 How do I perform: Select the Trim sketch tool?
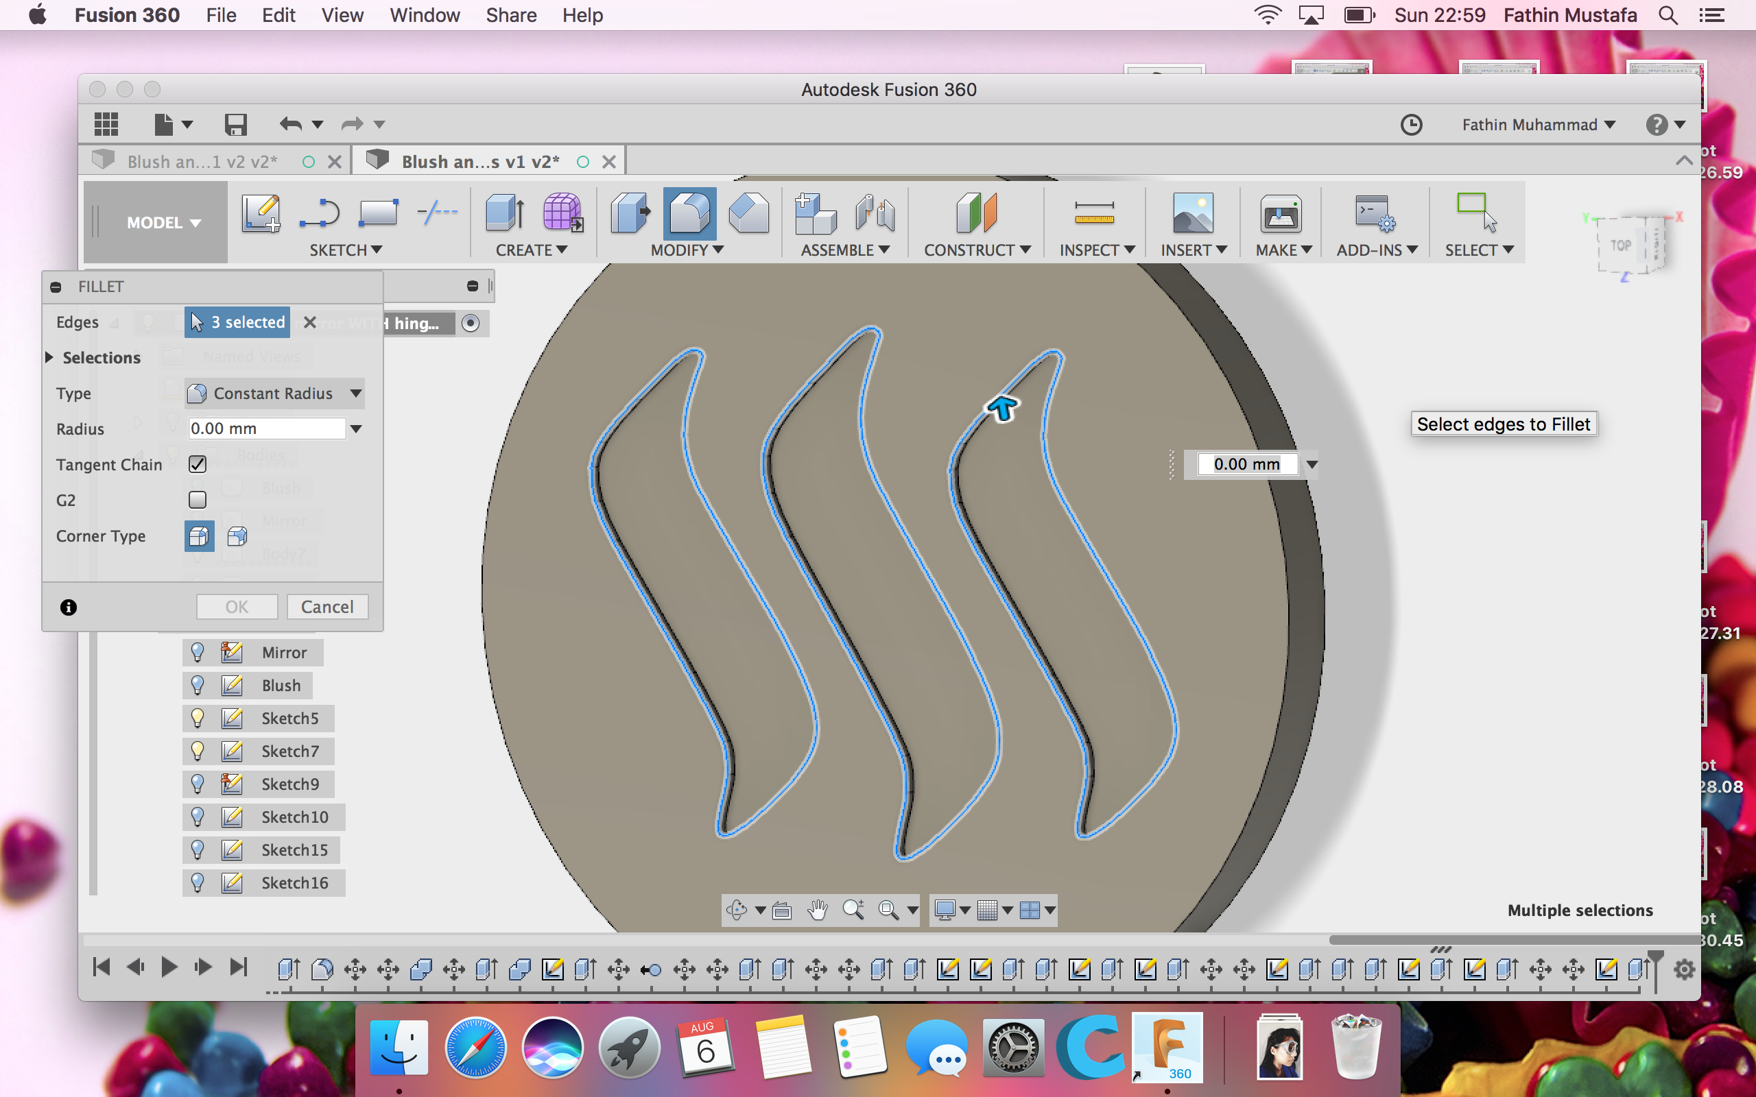438,213
